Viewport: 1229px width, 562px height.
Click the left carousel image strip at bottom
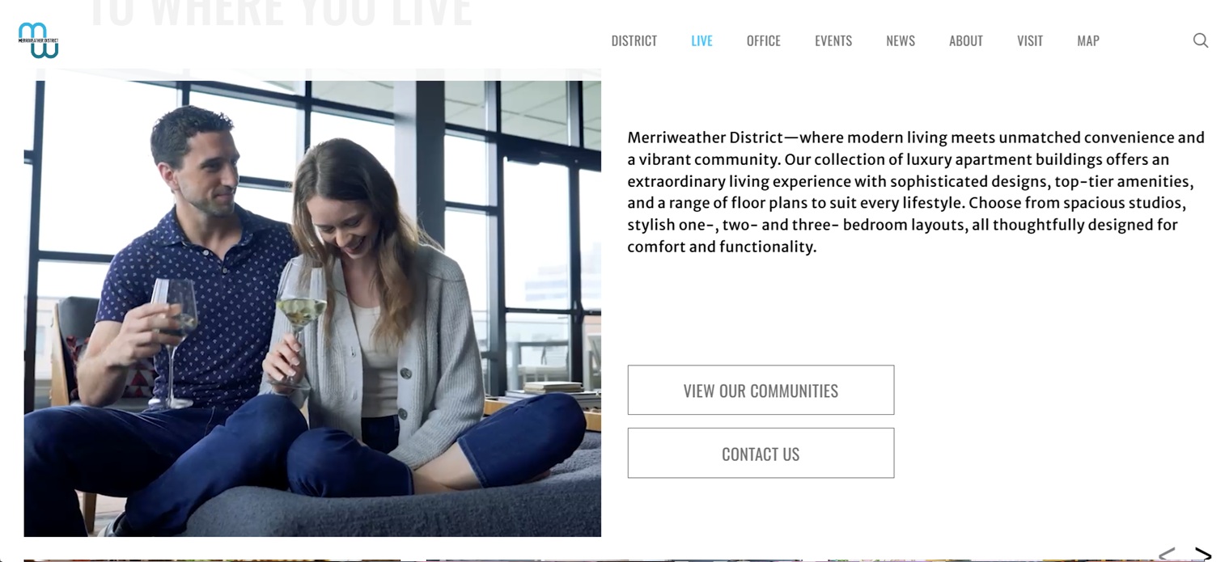(212, 560)
